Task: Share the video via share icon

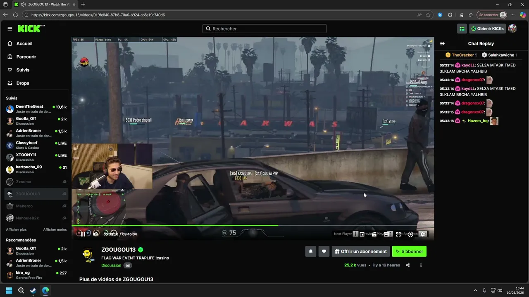Action: 408,265
